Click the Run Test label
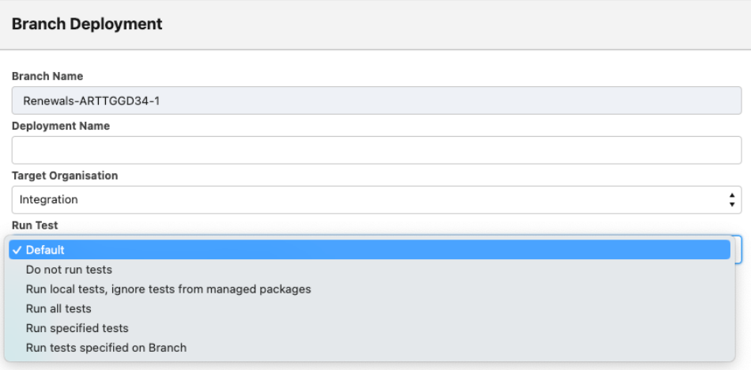 tap(35, 225)
